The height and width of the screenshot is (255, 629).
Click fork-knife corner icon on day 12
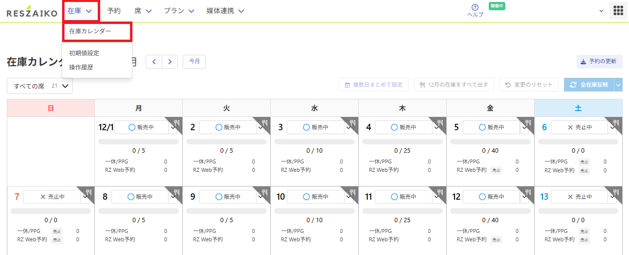tap(528, 192)
